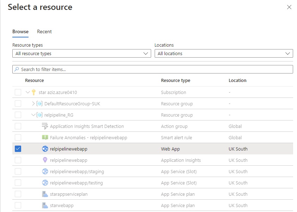Click the Application Insights type cell
This screenshot has height=212, width=297.
point(181,160)
